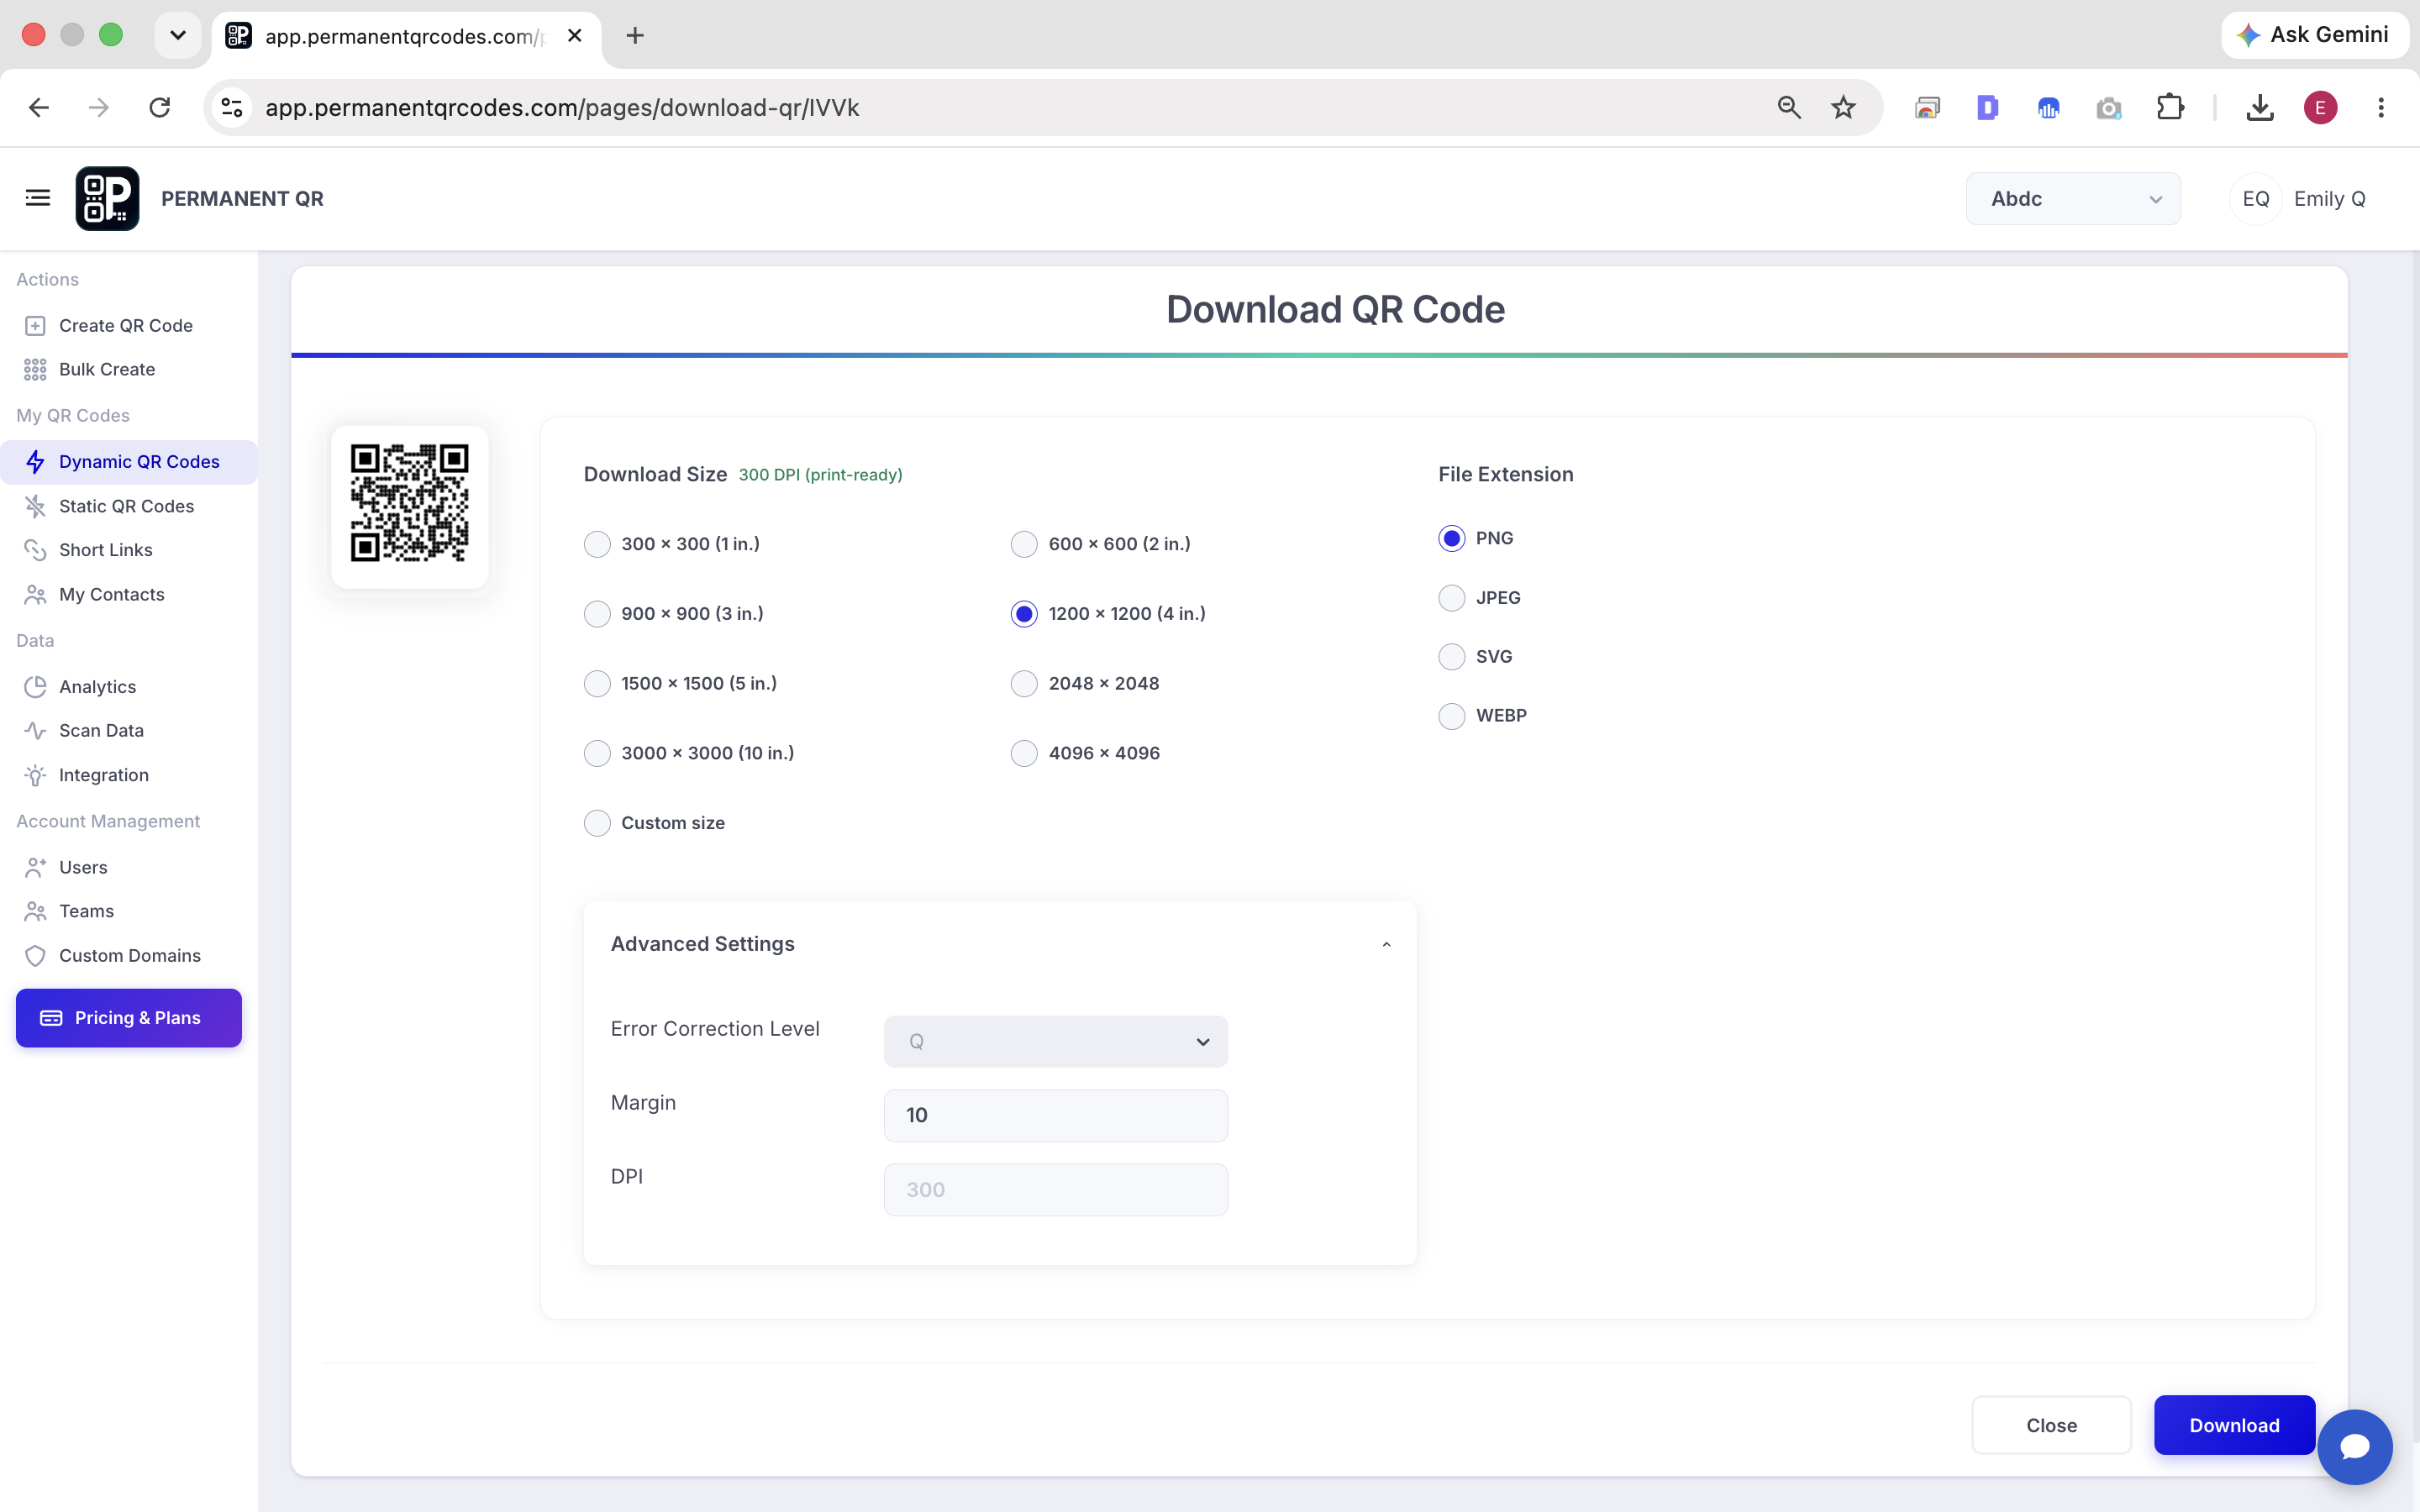Open the Error Correction Level dropdown
This screenshot has width=2420, height=1512.
1056,1042
